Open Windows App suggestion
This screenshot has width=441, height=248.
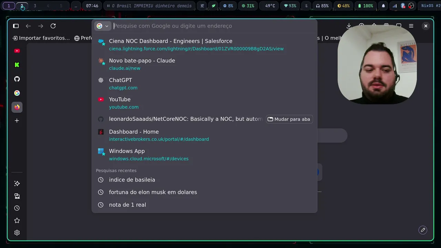204,155
